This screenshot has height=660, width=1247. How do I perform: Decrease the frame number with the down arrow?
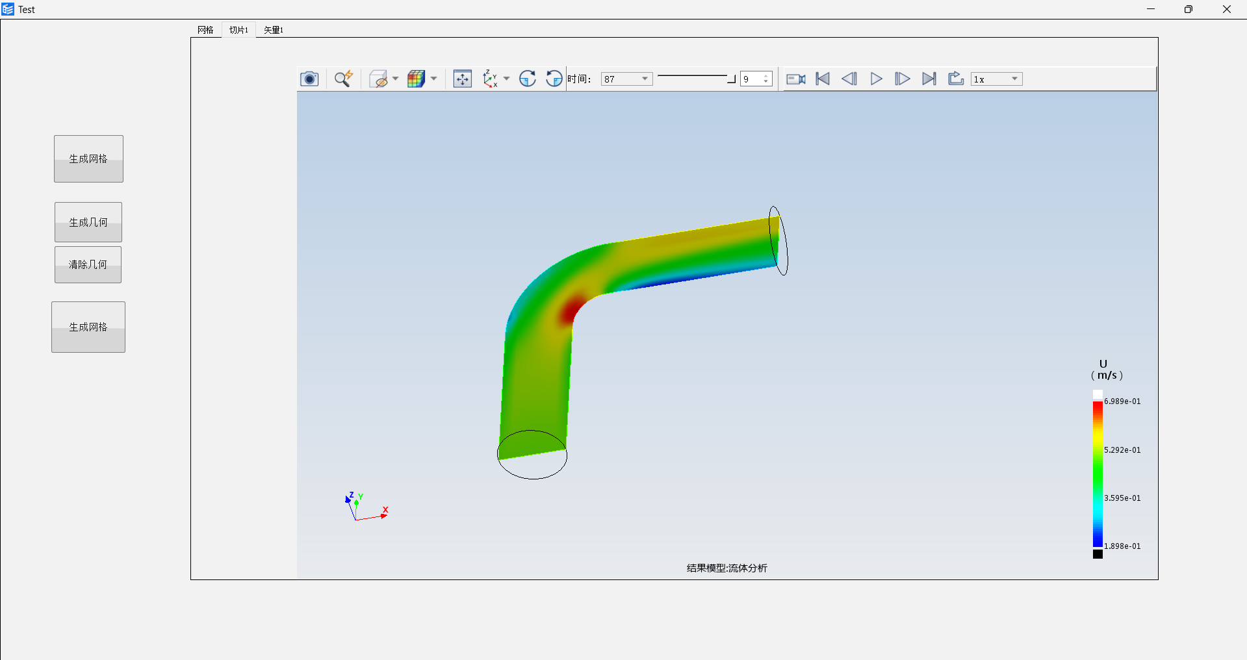(x=766, y=82)
